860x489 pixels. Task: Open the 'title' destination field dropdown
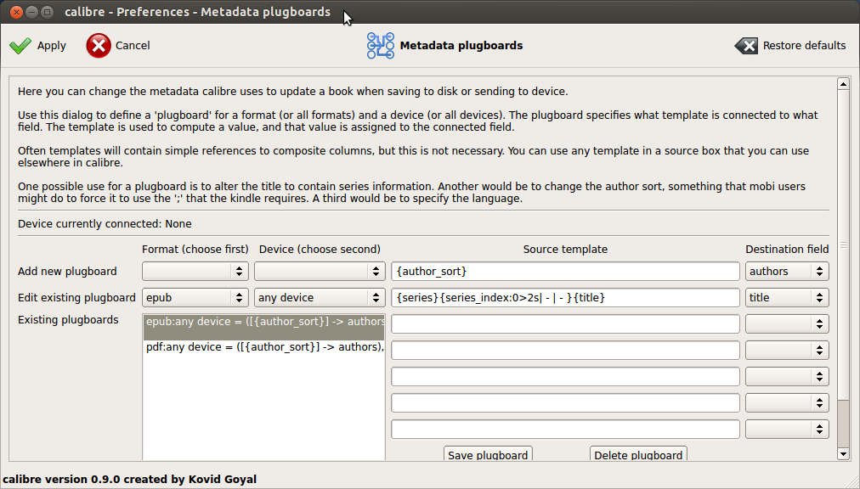[x=786, y=298]
